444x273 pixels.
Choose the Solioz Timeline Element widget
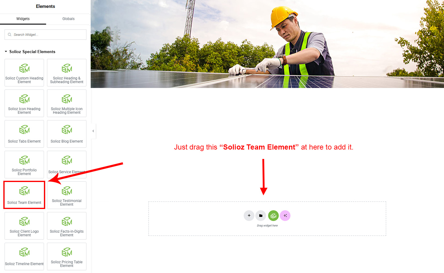(24, 256)
